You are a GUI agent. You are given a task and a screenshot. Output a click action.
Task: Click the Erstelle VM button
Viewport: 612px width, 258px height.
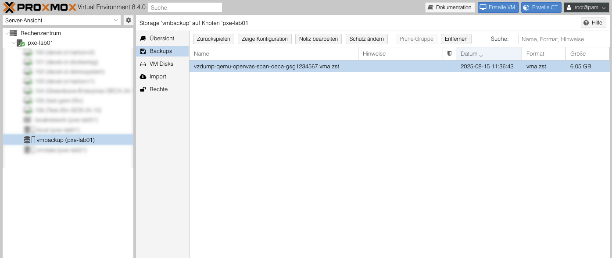tap(498, 7)
